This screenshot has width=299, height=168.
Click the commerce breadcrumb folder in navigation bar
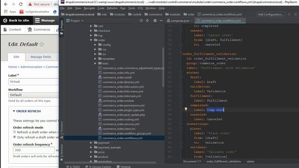[x=153, y=14]
